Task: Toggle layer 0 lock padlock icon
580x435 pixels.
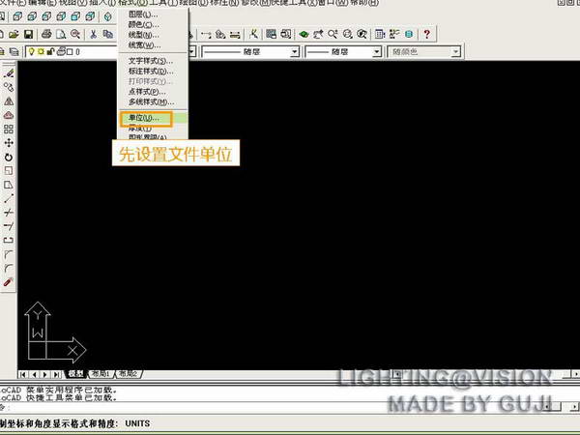Action: pyautogui.click(x=50, y=52)
